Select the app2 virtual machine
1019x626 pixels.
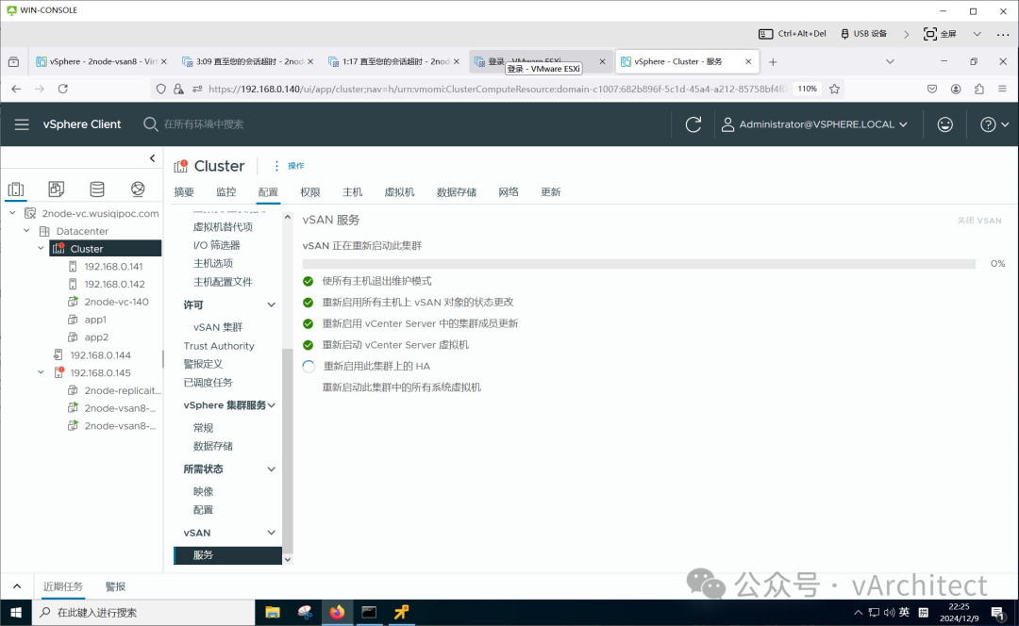click(x=96, y=337)
